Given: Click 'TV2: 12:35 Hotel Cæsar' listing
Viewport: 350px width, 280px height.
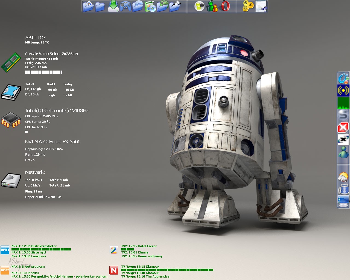Looking at the screenshot, I should [x=139, y=246].
